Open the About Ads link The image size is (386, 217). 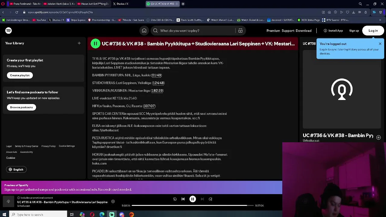tap(11, 152)
